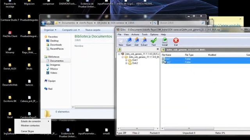Click the Struts folder desktop icon
The width and height of the screenshot is (250, 140).
coord(29,66)
